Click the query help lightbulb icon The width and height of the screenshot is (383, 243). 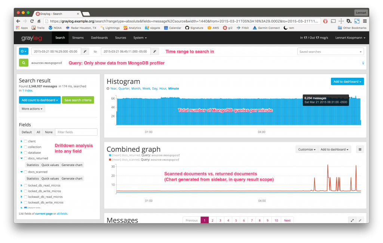(x=363, y=63)
